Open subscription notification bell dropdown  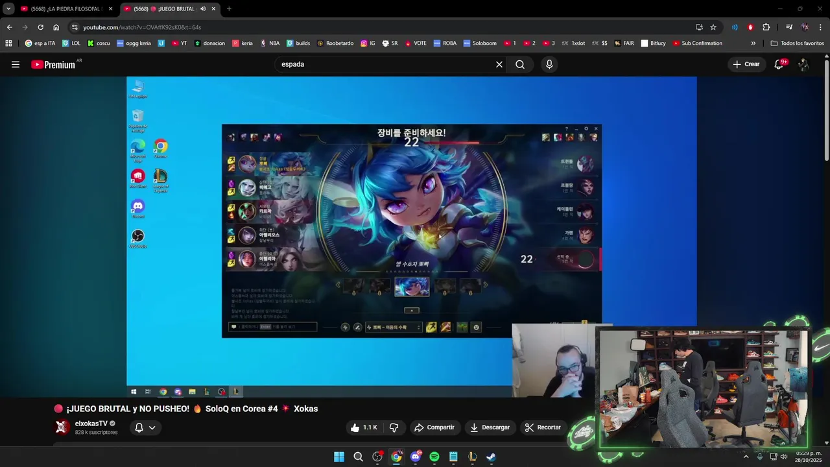point(145,427)
